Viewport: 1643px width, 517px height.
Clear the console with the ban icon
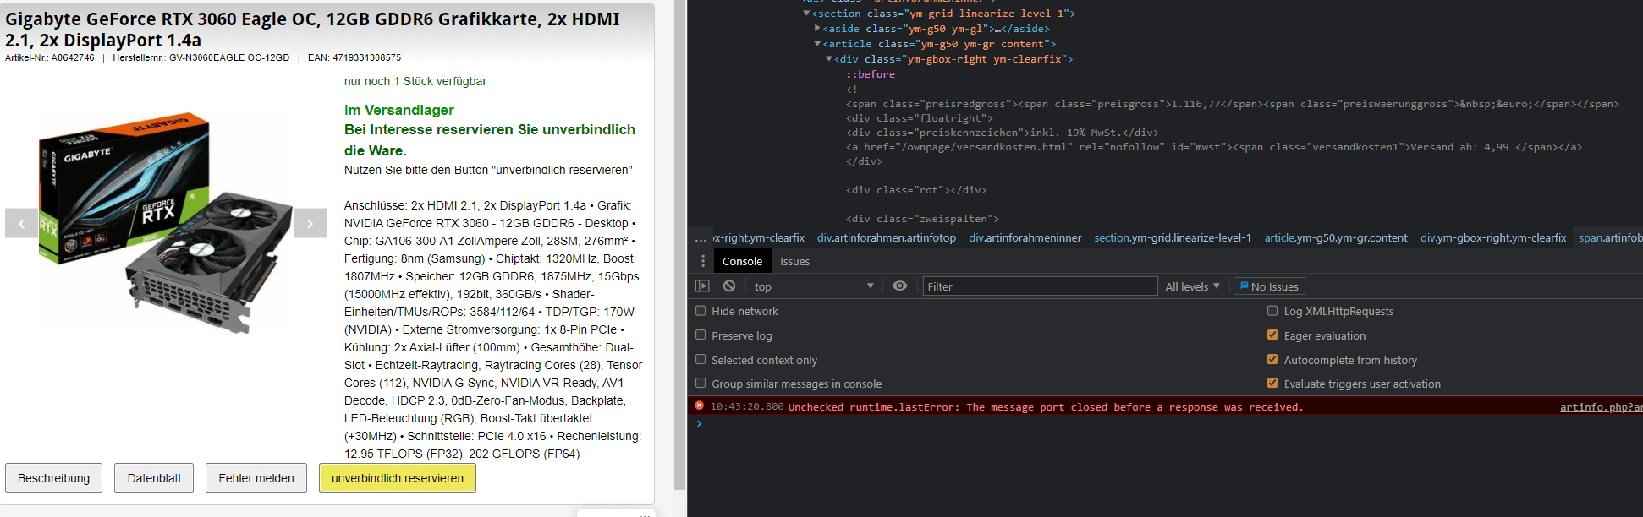729,286
